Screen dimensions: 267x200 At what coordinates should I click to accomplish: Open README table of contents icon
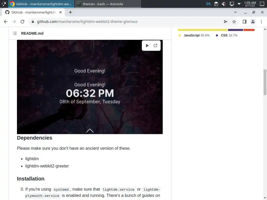tap(15, 33)
